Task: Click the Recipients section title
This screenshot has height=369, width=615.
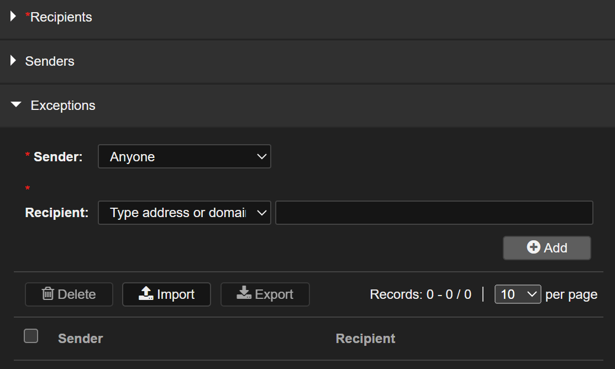Action: [x=61, y=17]
